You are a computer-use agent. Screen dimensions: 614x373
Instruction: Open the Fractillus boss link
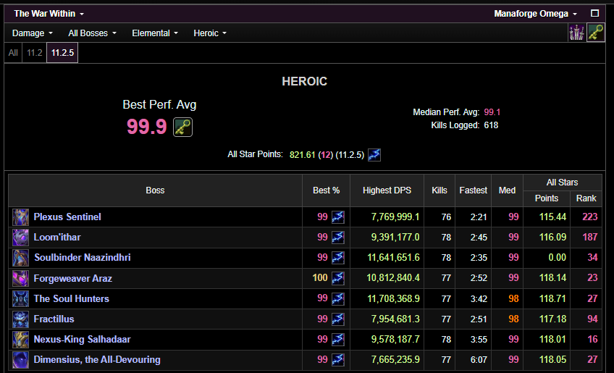(54, 319)
